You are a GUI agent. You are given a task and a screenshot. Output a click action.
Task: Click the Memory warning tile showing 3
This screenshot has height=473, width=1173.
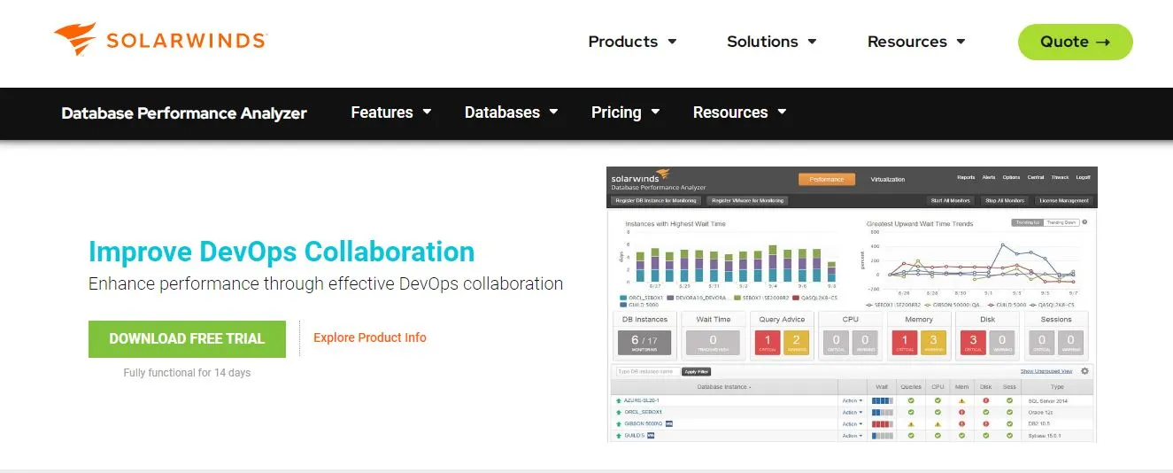934,343
